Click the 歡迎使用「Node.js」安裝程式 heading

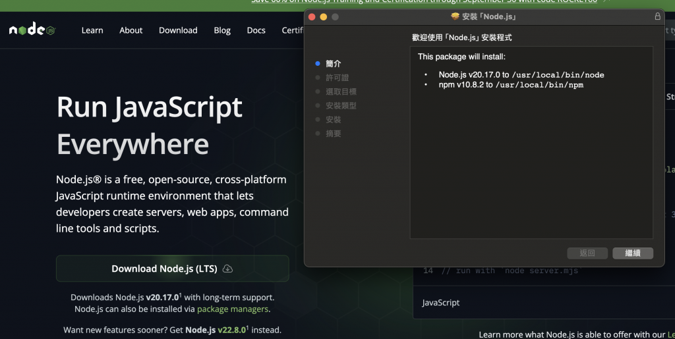point(462,38)
